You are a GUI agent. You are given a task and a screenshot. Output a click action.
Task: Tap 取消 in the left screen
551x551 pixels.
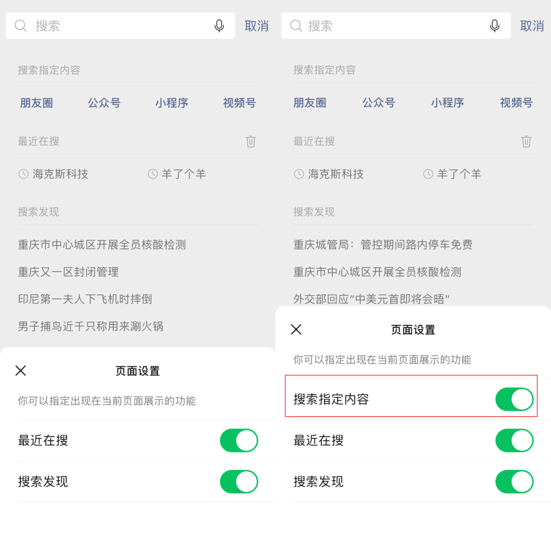257,26
